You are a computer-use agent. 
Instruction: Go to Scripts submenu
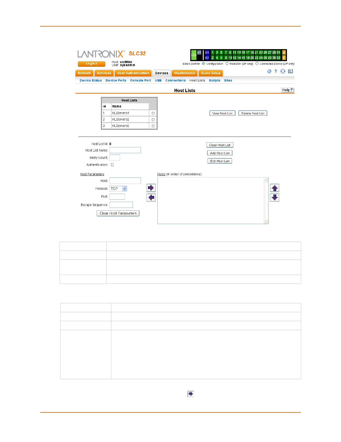tap(215, 80)
